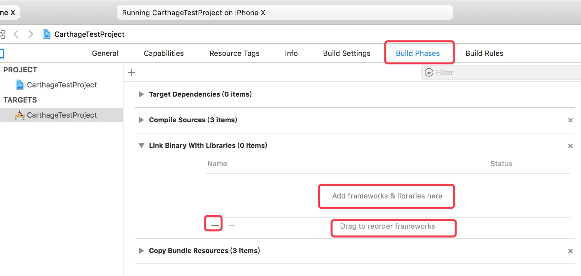Open the General tab
This screenshot has height=276, width=581.
(105, 53)
